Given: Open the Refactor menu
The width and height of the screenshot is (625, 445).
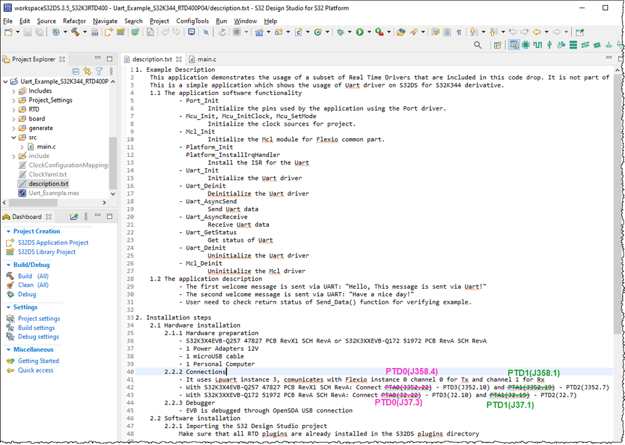Looking at the screenshot, I should (x=74, y=21).
